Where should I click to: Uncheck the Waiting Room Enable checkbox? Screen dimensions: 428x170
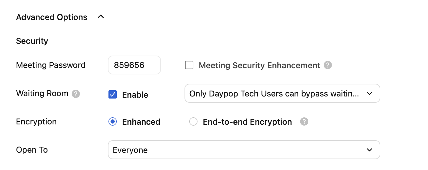[113, 94]
